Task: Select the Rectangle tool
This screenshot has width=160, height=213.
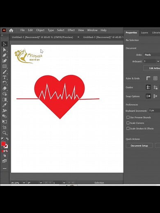Action: coord(5,66)
